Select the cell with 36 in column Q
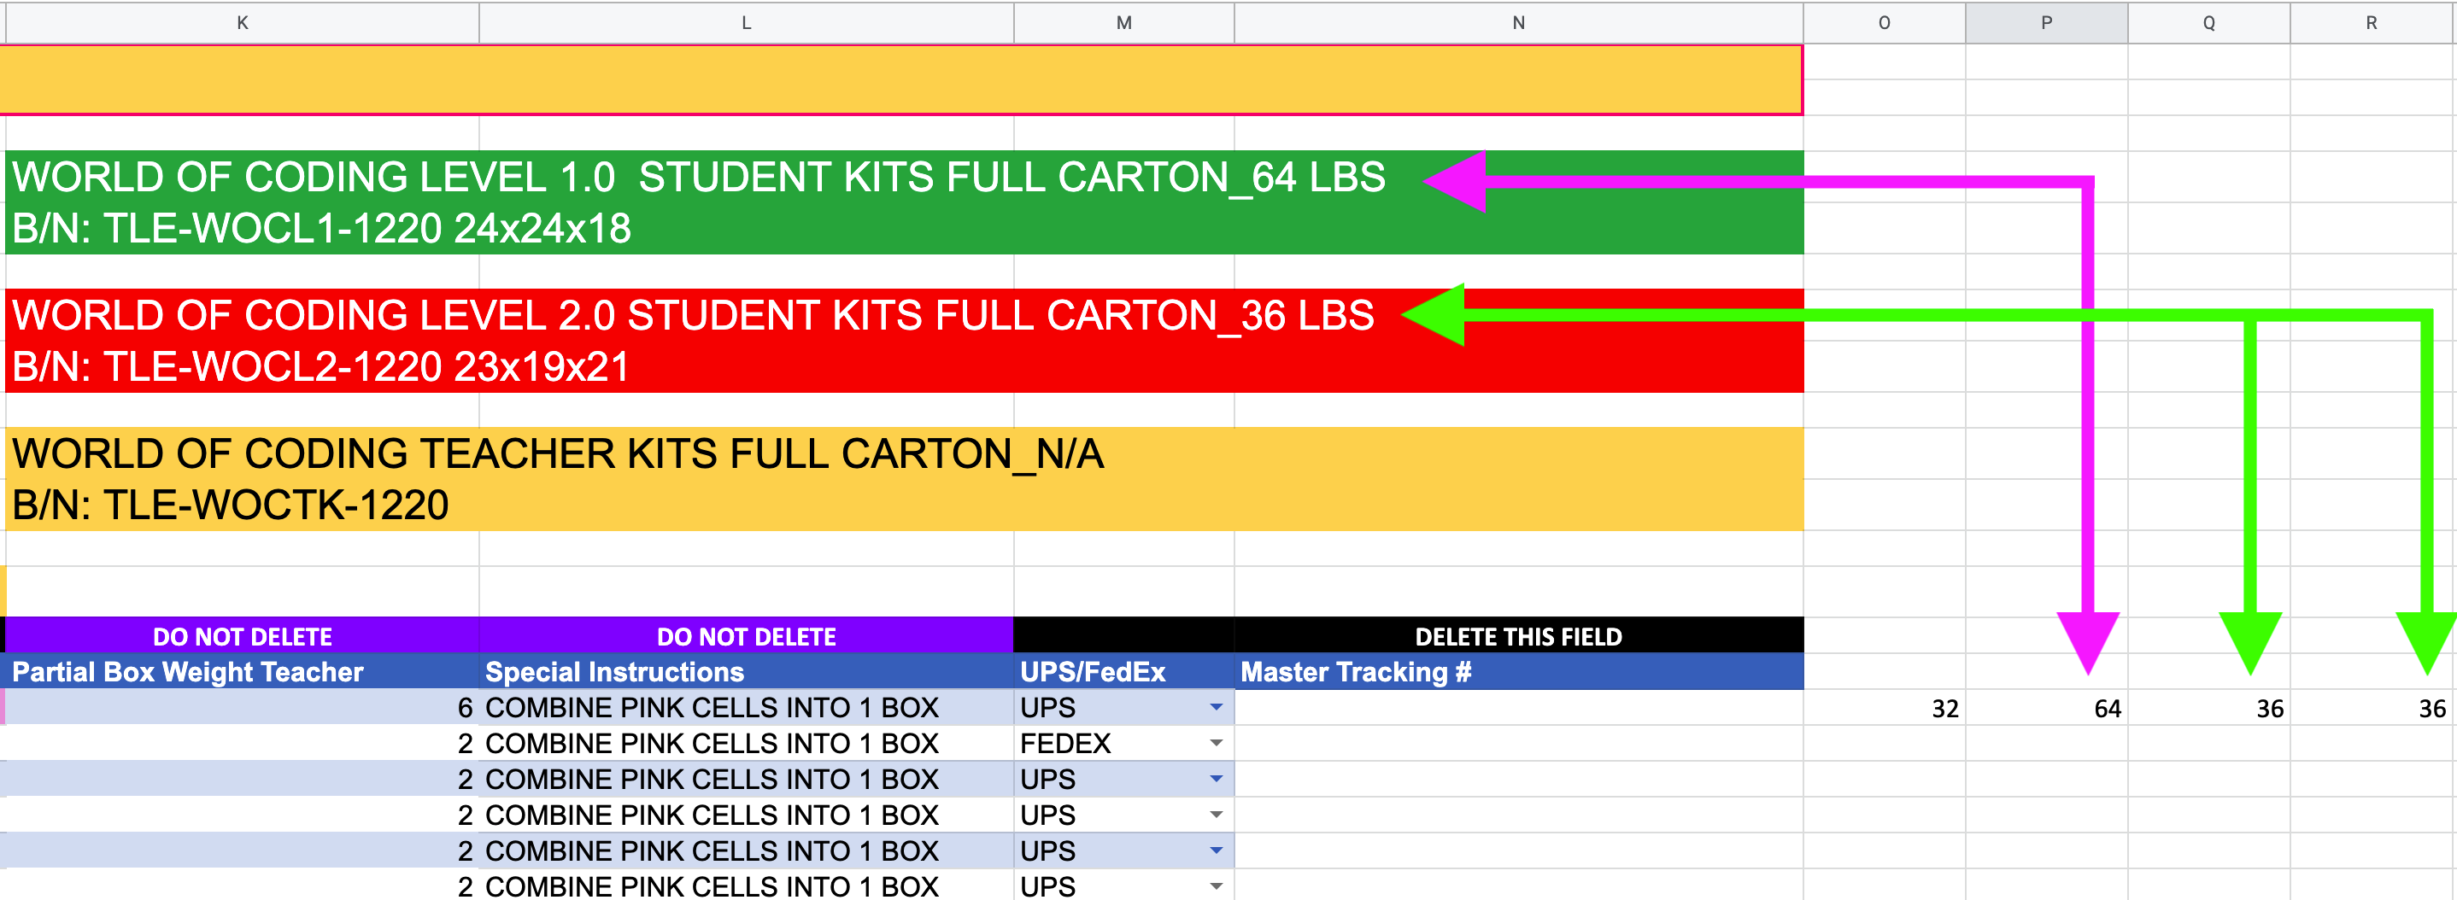Viewport: 2457px width, 900px height. (x=2208, y=707)
